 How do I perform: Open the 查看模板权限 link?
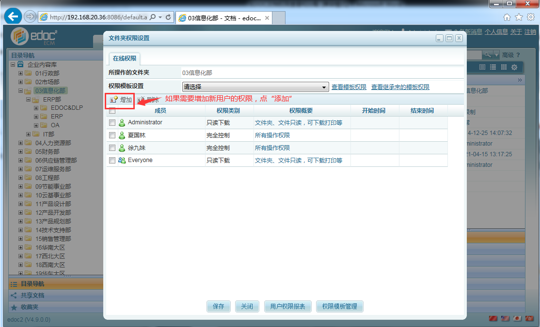tap(349, 87)
